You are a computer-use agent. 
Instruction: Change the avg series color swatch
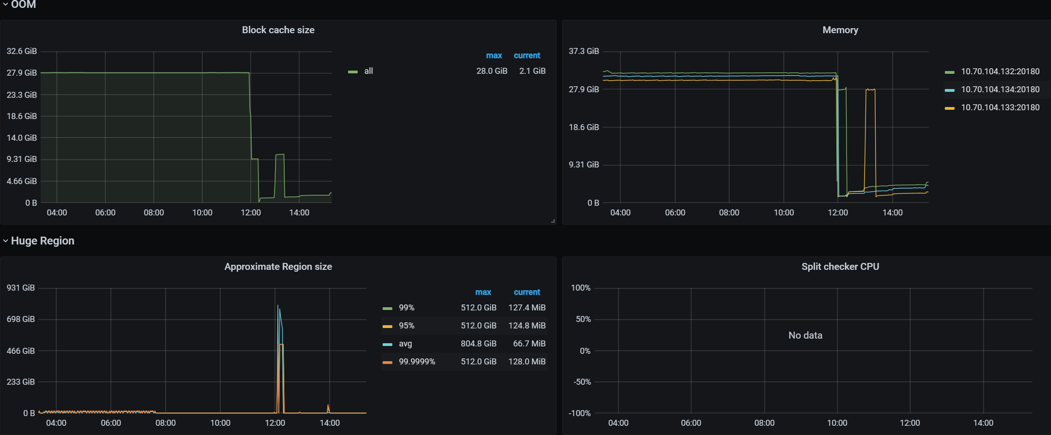tap(387, 344)
